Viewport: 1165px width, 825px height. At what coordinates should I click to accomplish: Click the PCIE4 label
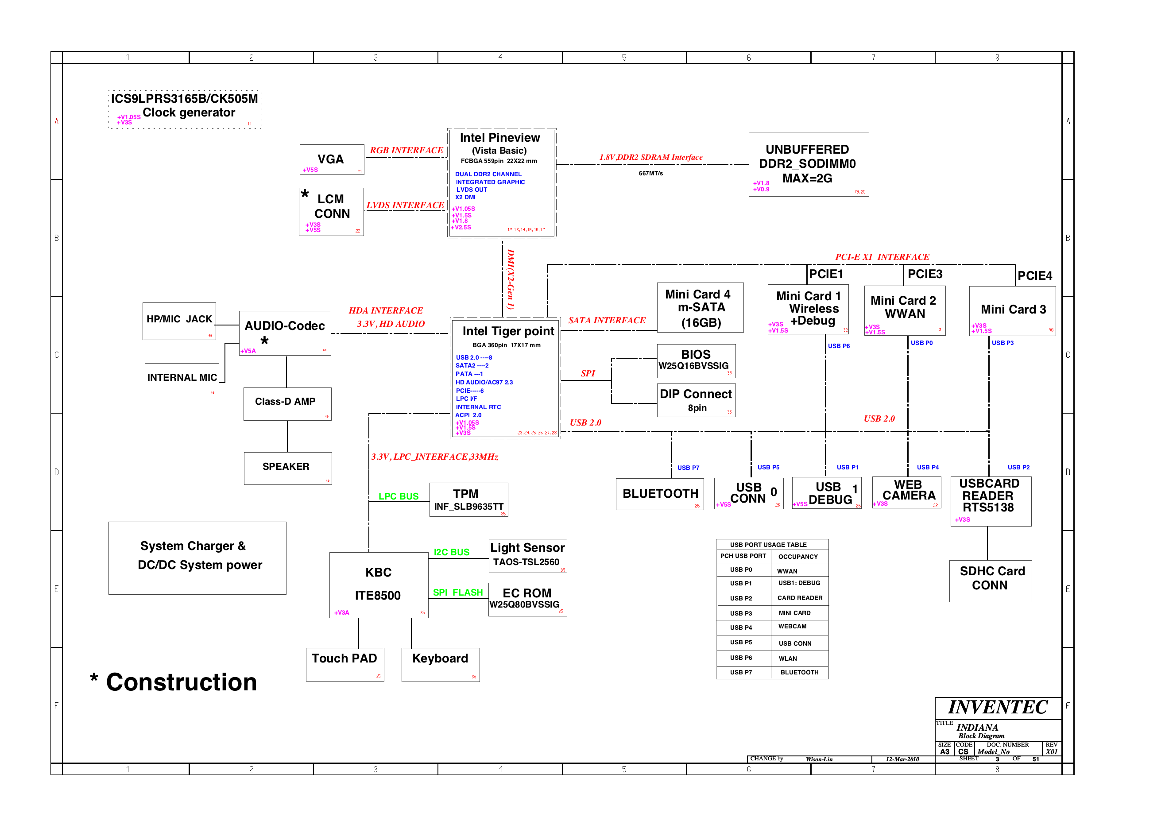[1034, 276]
